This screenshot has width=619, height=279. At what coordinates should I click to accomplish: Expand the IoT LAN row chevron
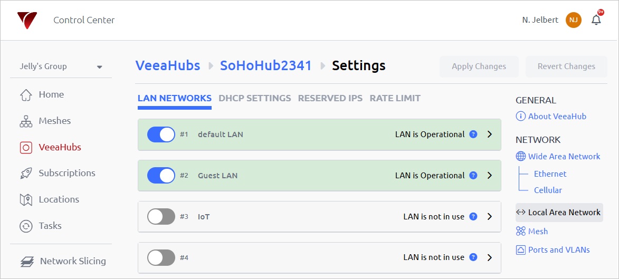point(490,216)
